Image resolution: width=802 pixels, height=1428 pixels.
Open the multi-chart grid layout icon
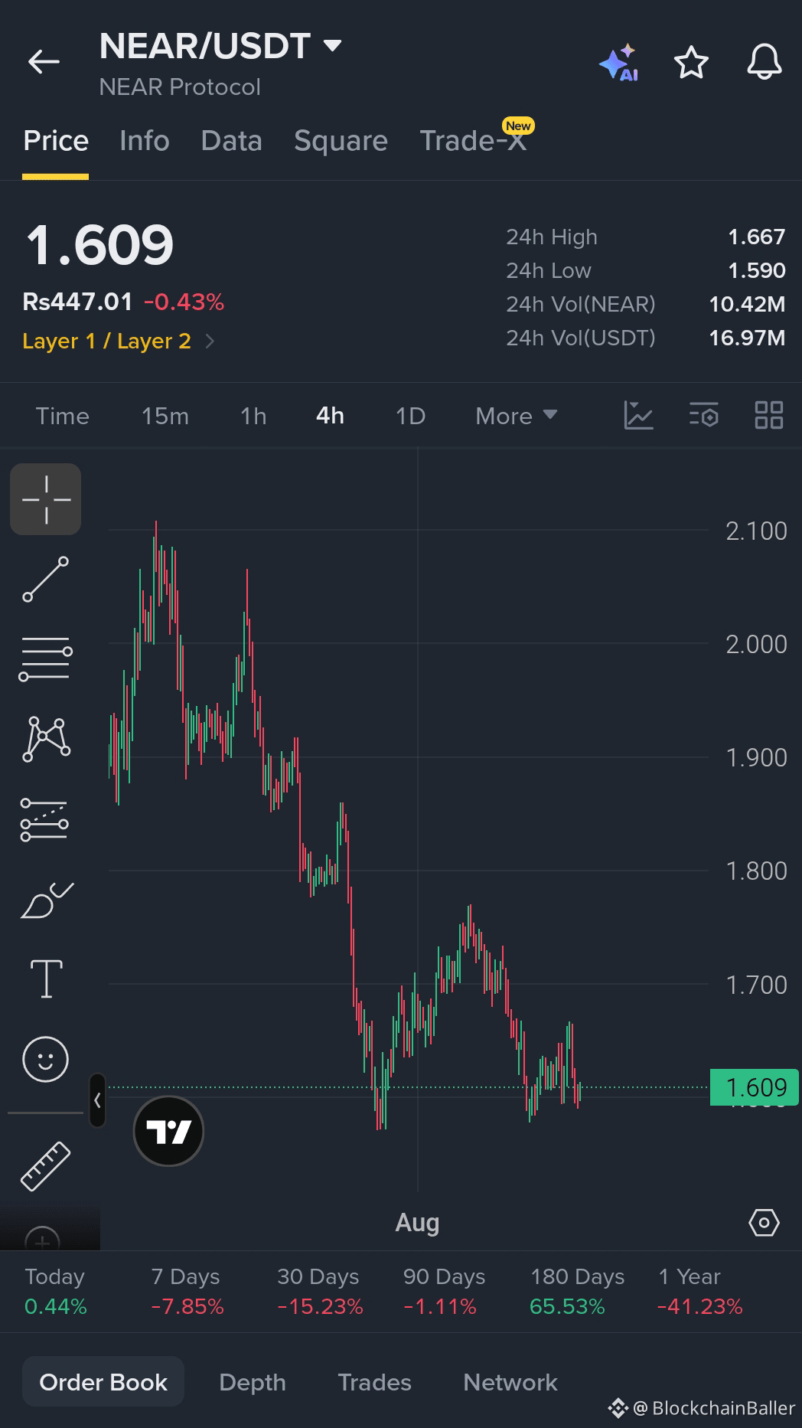pos(769,415)
